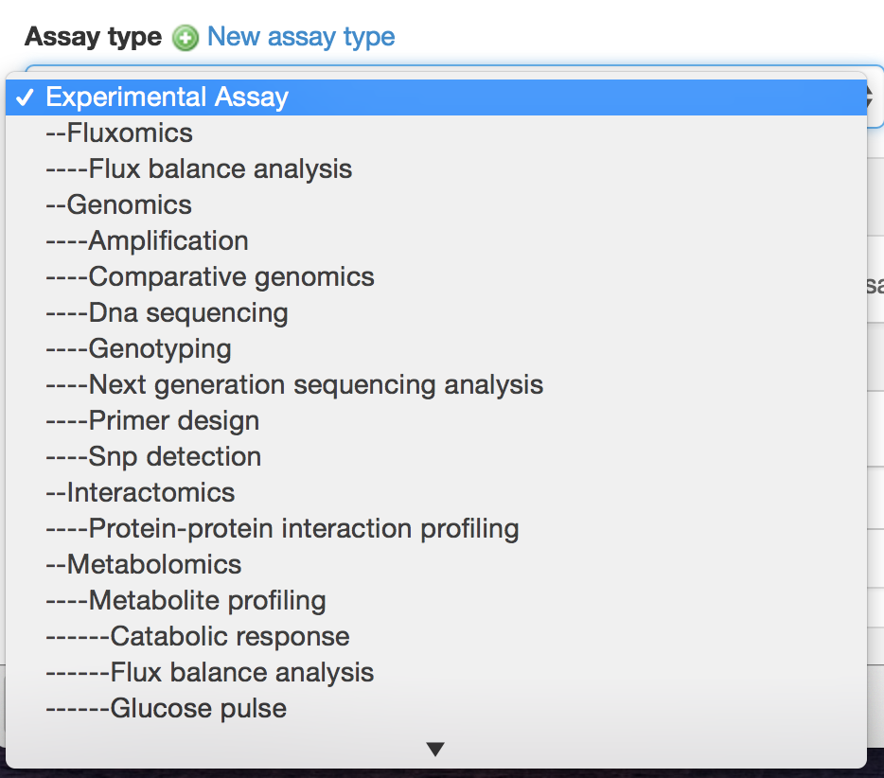
Task: Choose Snp detection assay type
Action: [x=153, y=457]
